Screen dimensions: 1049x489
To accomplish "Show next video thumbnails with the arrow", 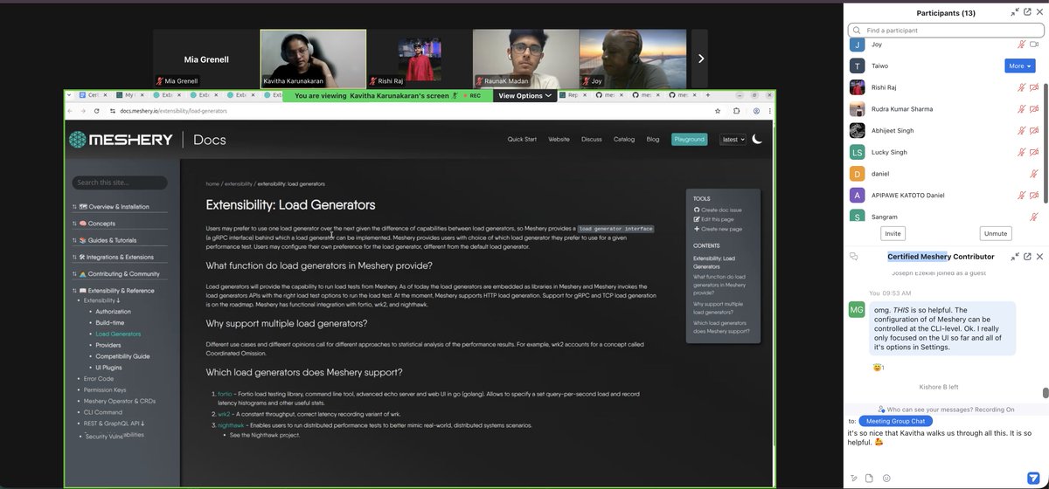I will 700,59.
